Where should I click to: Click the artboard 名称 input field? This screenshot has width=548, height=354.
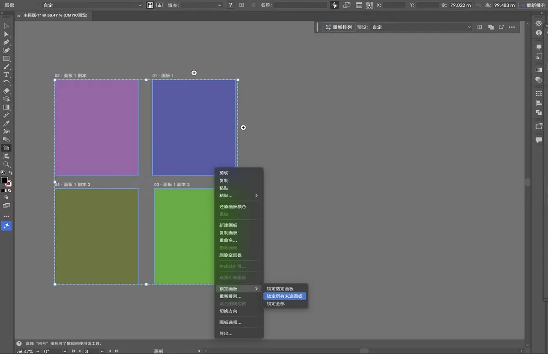click(x=300, y=5)
